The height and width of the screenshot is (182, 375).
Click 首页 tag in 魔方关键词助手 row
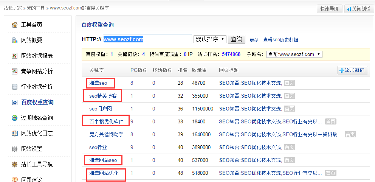tap(350, 135)
